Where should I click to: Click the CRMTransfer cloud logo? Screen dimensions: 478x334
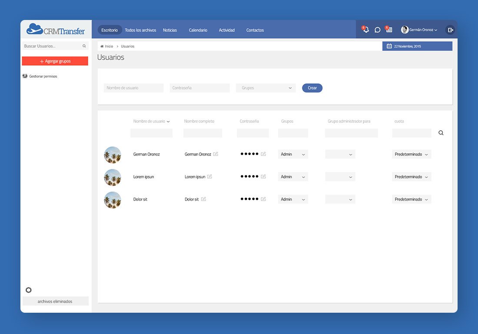click(x=56, y=30)
